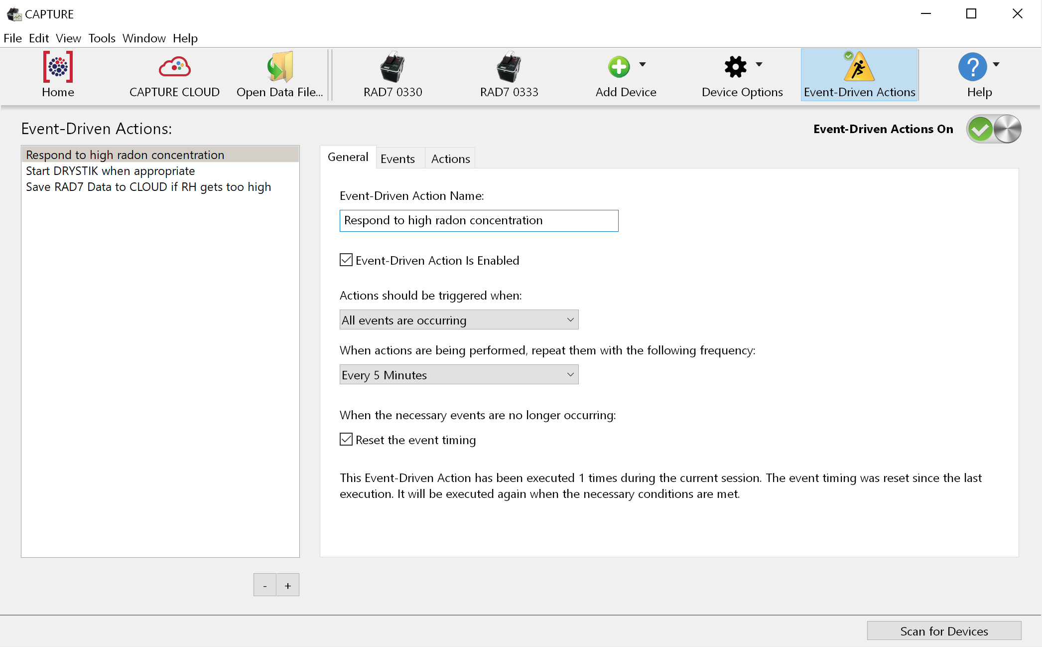
Task: Select 'Start DRYSTIK when appropriate' list item
Action: (x=160, y=171)
